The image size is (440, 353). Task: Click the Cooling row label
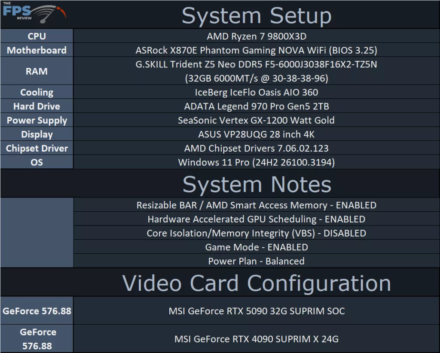pyautogui.click(x=37, y=92)
